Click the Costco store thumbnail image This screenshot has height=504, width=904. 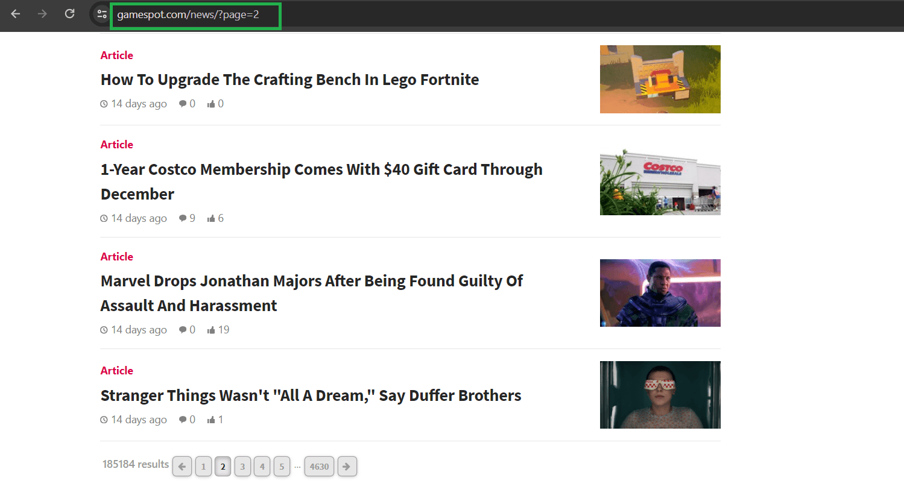click(660, 181)
